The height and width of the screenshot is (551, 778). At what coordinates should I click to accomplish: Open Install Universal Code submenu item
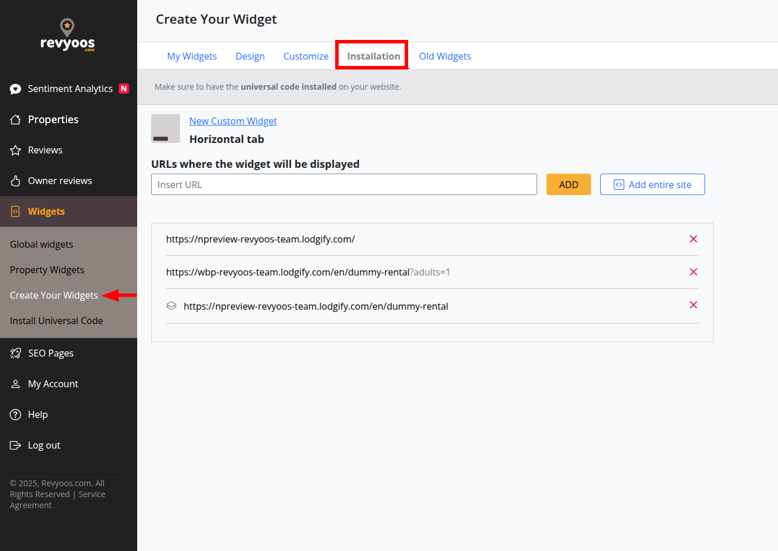click(x=56, y=321)
